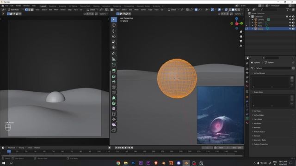The height and width of the screenshot is (166, 296).
Task: Open Mesh menu in right viewport header
Action: click(x=136, y=10)
